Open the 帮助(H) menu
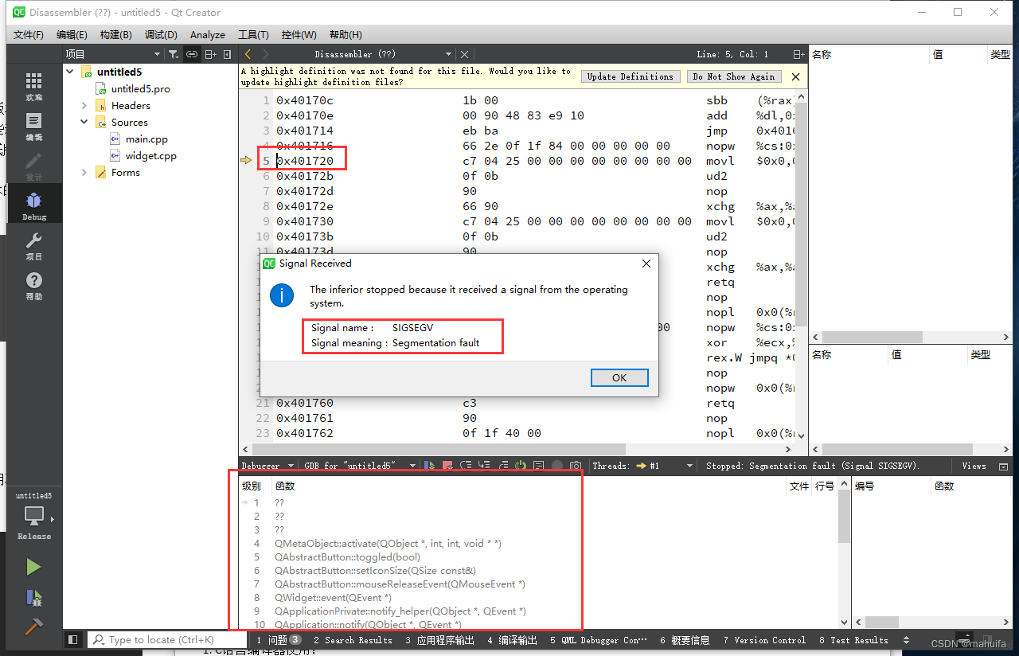The width and height of the screenshot is (1019, 656). [x=345, y=35]
